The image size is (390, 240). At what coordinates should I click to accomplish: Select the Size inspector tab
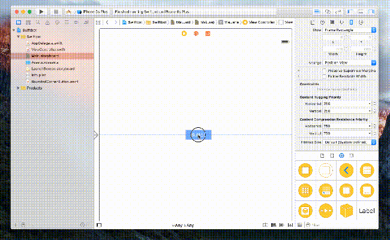[x=351, y=22]
